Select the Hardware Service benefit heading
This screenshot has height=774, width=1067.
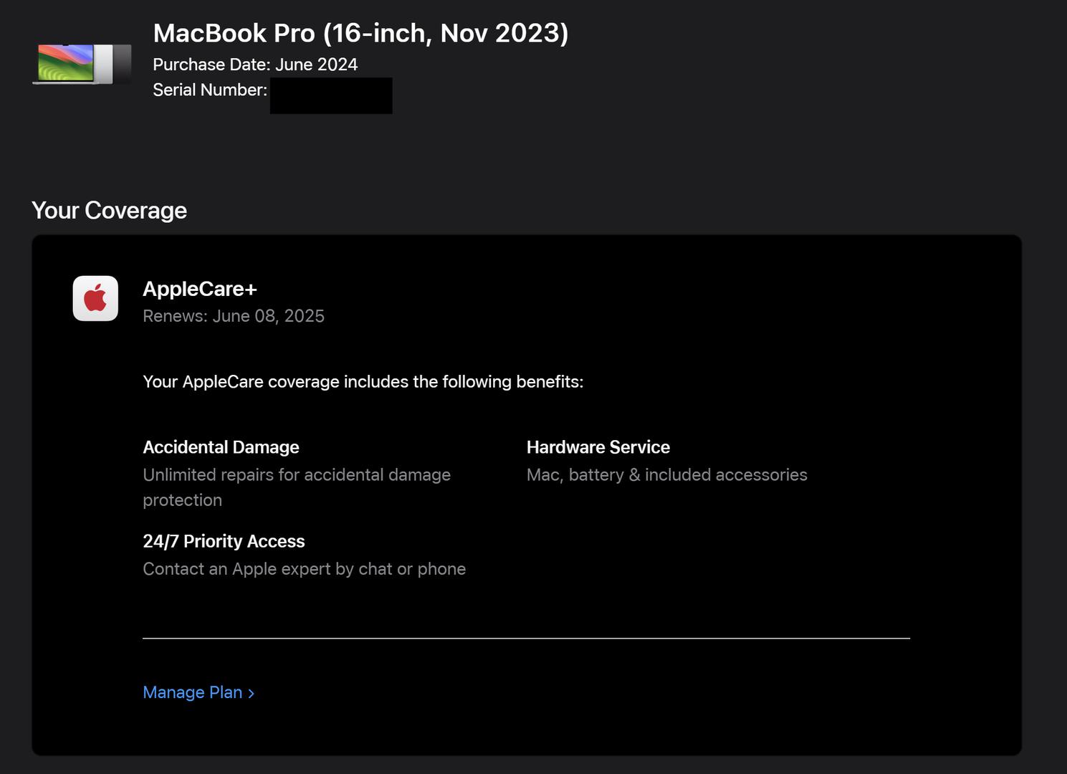pyautogui.click(x=598, y=447)
